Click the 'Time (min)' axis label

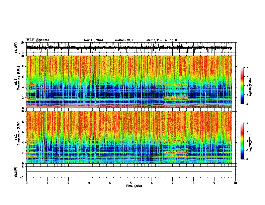[134, 186]
